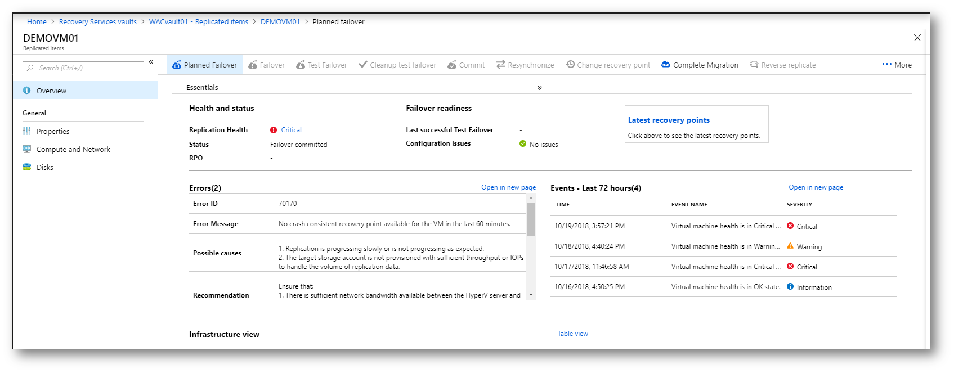Click the 10/17/2018, 11:46:58 AM event time
This screenshot has height=373, width=954.
[x=592, y=267]
